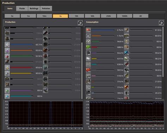Click the item icon consumed at 949/m
Screen dimensions: 167x133
(88, 42)
